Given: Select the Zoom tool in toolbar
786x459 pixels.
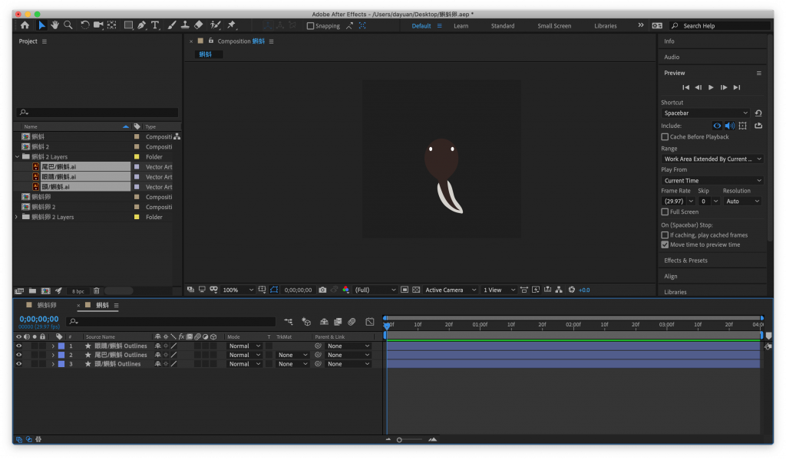Looking at the screenshot, I should [x=68, y=25].
